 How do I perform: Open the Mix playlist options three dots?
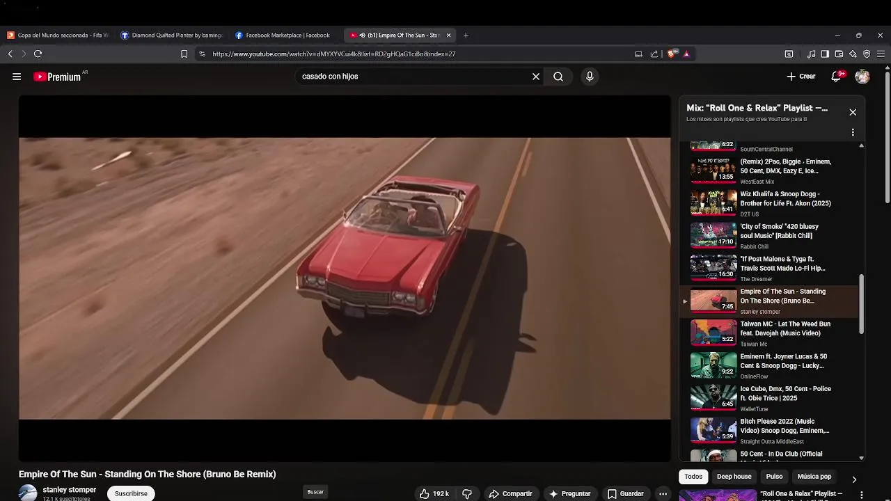[x=853, y=132]
